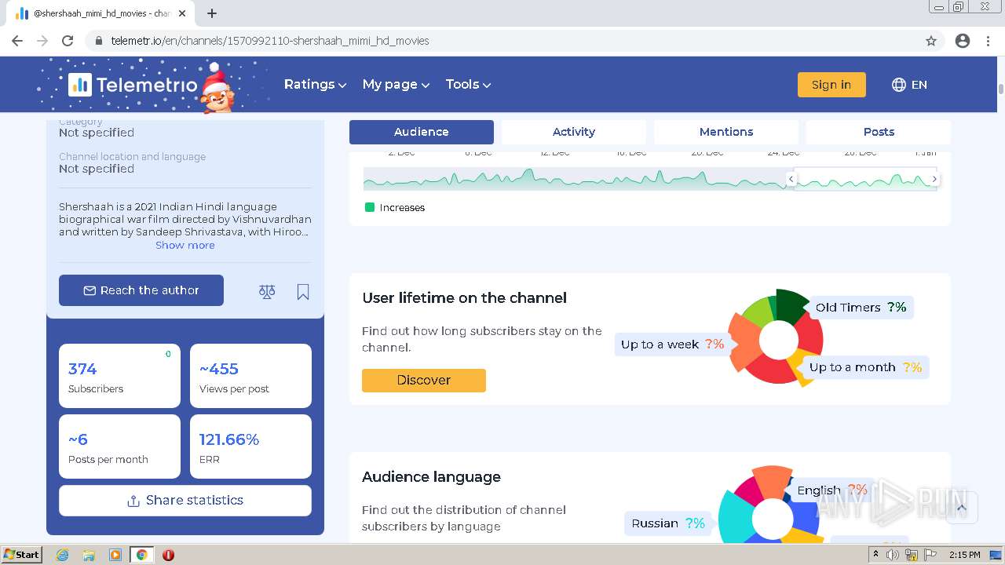
Task: Toggle the Increases legend item
Action: point(395,208)
